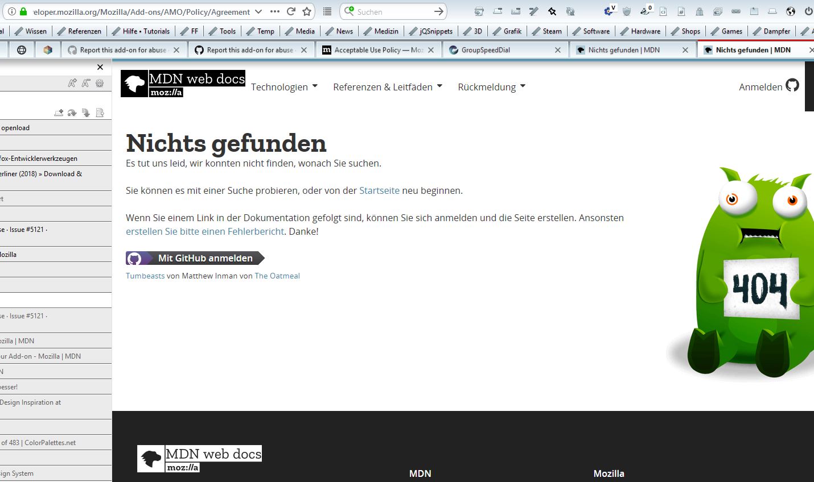814x482 pixels.
Task: Open the Steam bookmark folder
Action: tap(546, 31)
